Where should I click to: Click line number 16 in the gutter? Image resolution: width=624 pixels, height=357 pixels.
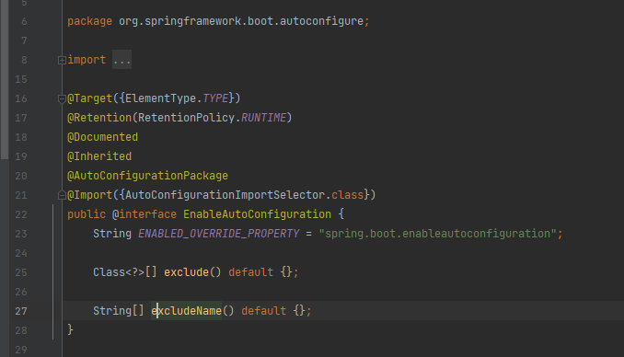[21, 98]
